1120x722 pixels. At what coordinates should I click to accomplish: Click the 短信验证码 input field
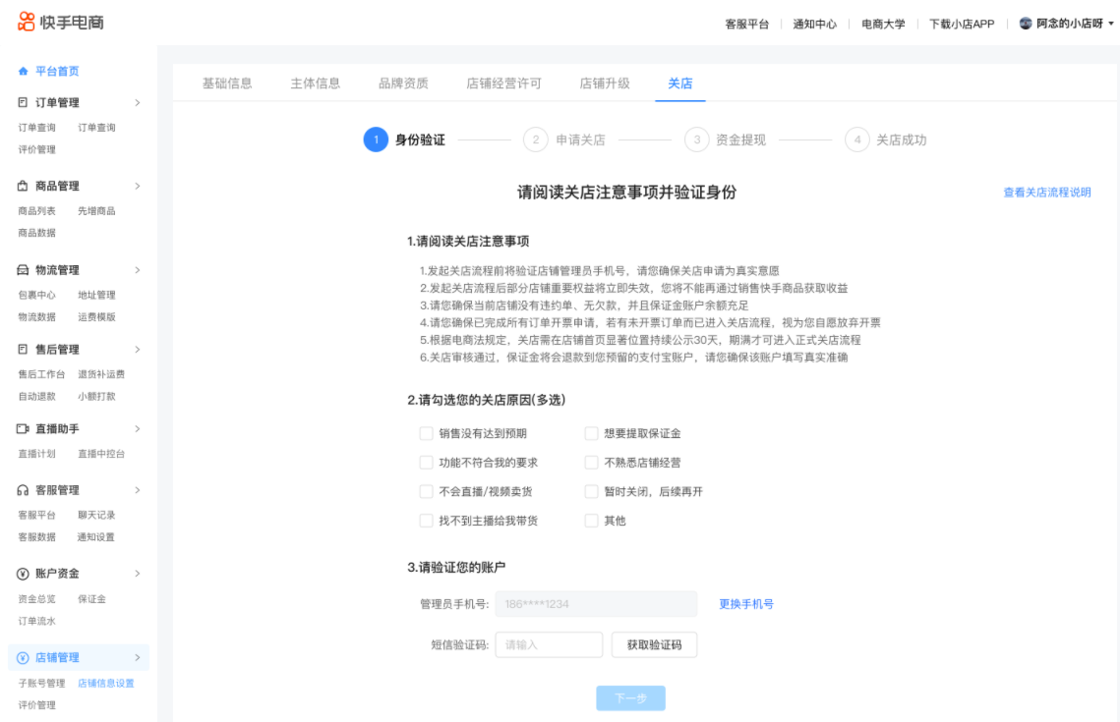pos(549,645)
